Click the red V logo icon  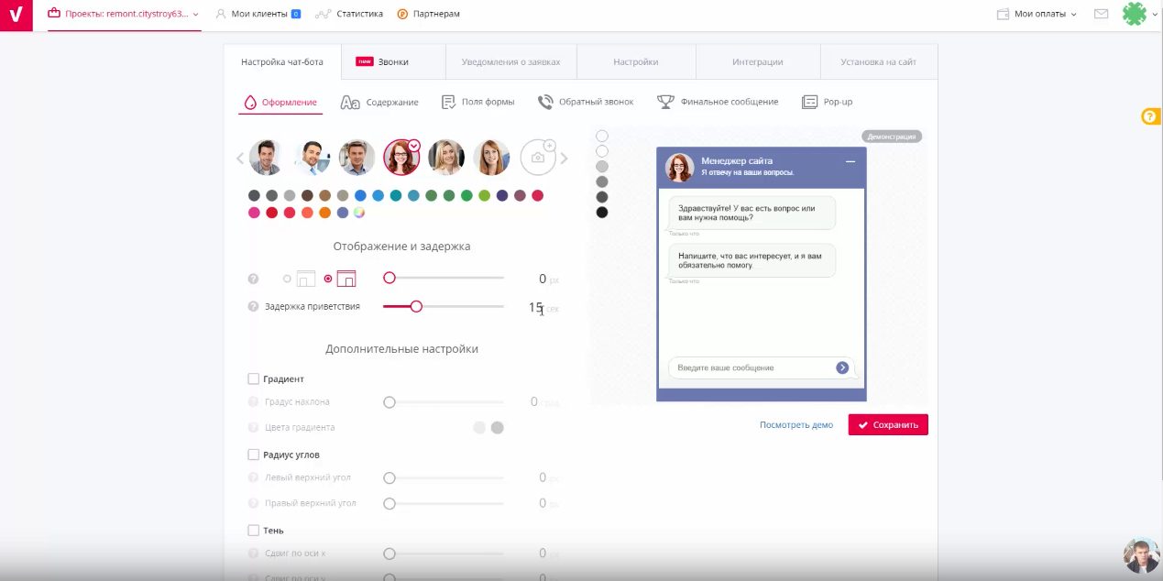[x=16, y=16]
